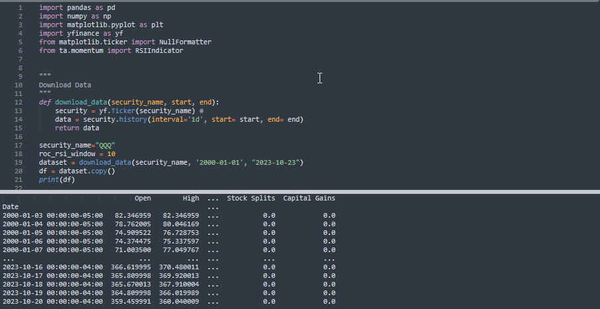Click the print(df) statement
Screen dimensions: 600x309
tap(56, 179)
